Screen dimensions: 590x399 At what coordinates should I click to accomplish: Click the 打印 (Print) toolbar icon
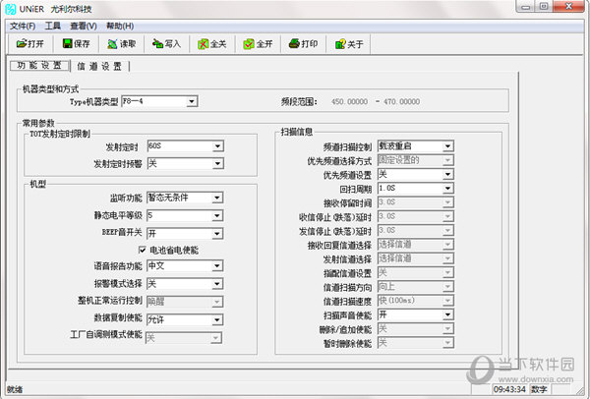(x=294, y=43)
